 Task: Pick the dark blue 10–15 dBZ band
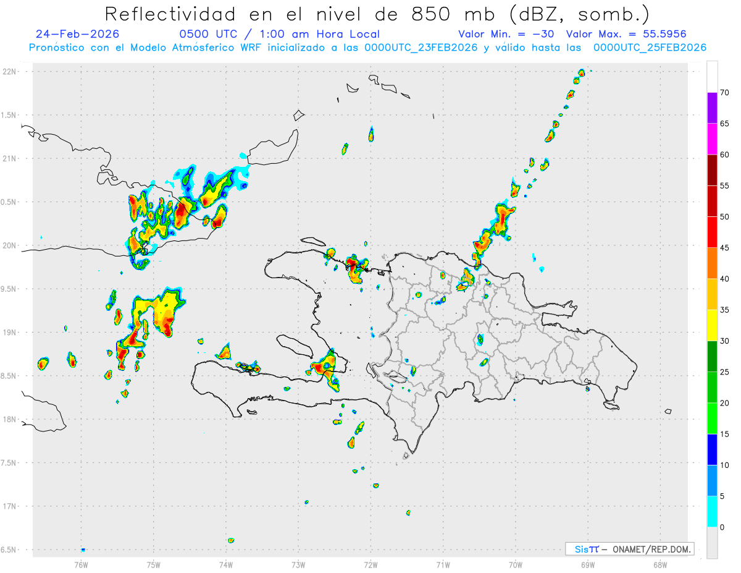[712, 449]
